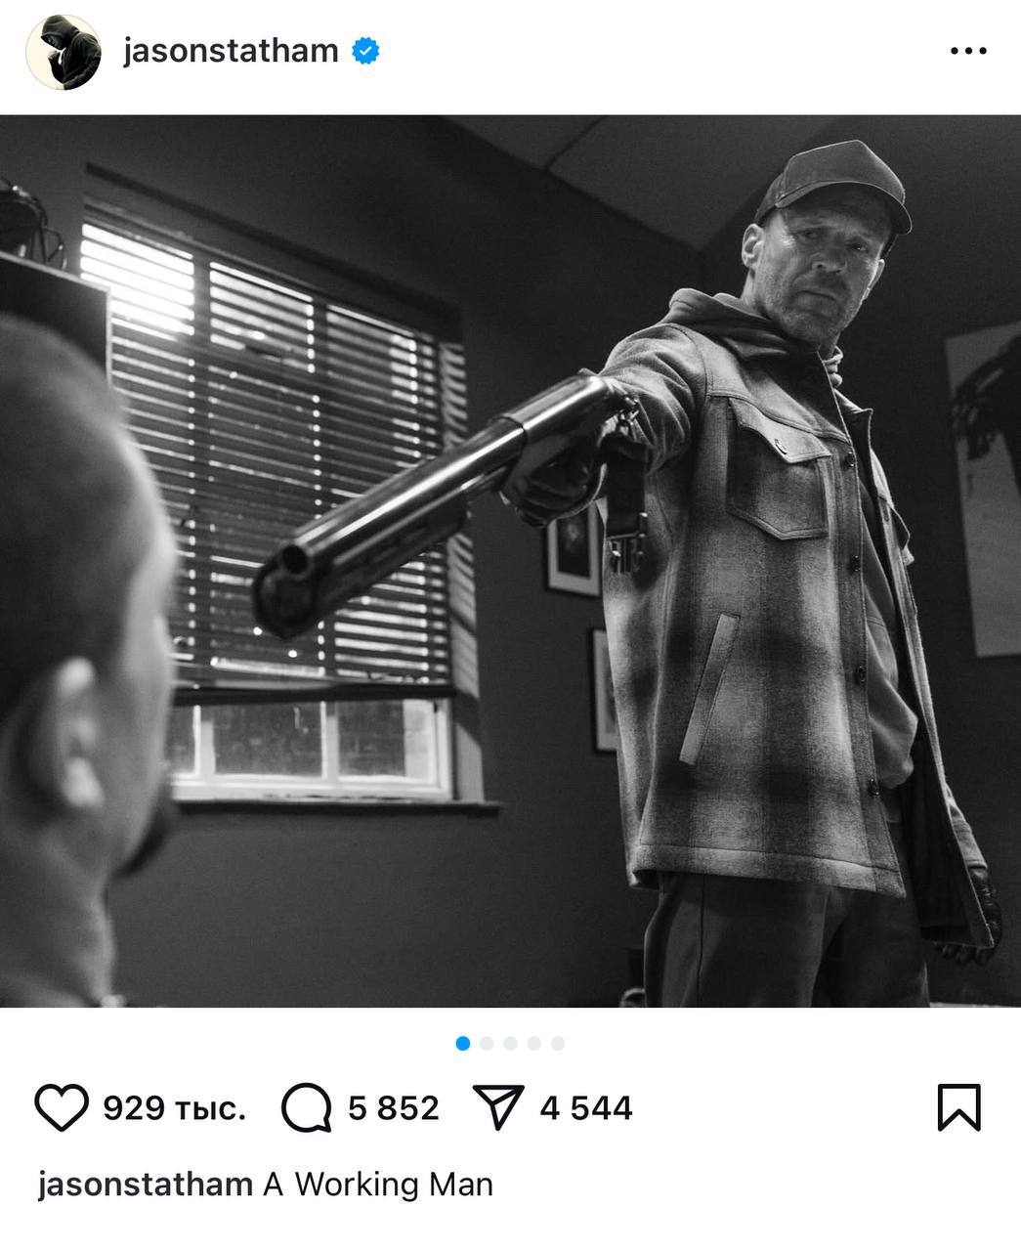Screen dimensions: 1021x1251
Task: Jump to the fourth carousel dot
Action: (x=533, y=1043)
